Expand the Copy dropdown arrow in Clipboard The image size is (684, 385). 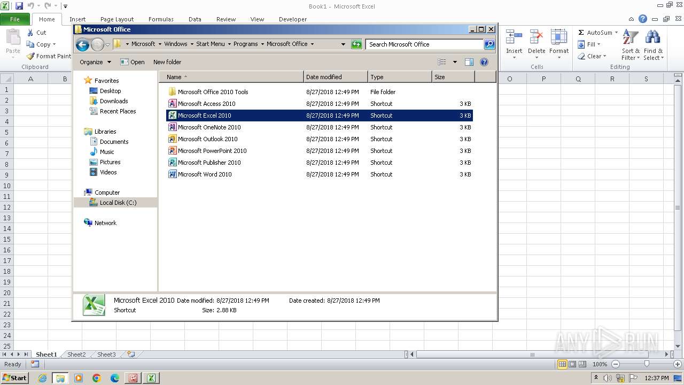coord(54,44)
